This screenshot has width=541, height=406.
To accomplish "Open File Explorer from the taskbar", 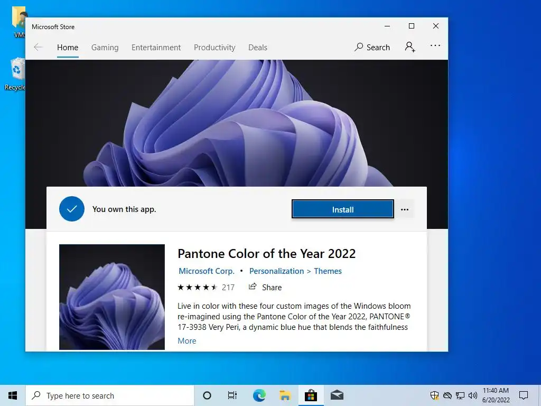I will pyautogui.click(x=285, y=395).
